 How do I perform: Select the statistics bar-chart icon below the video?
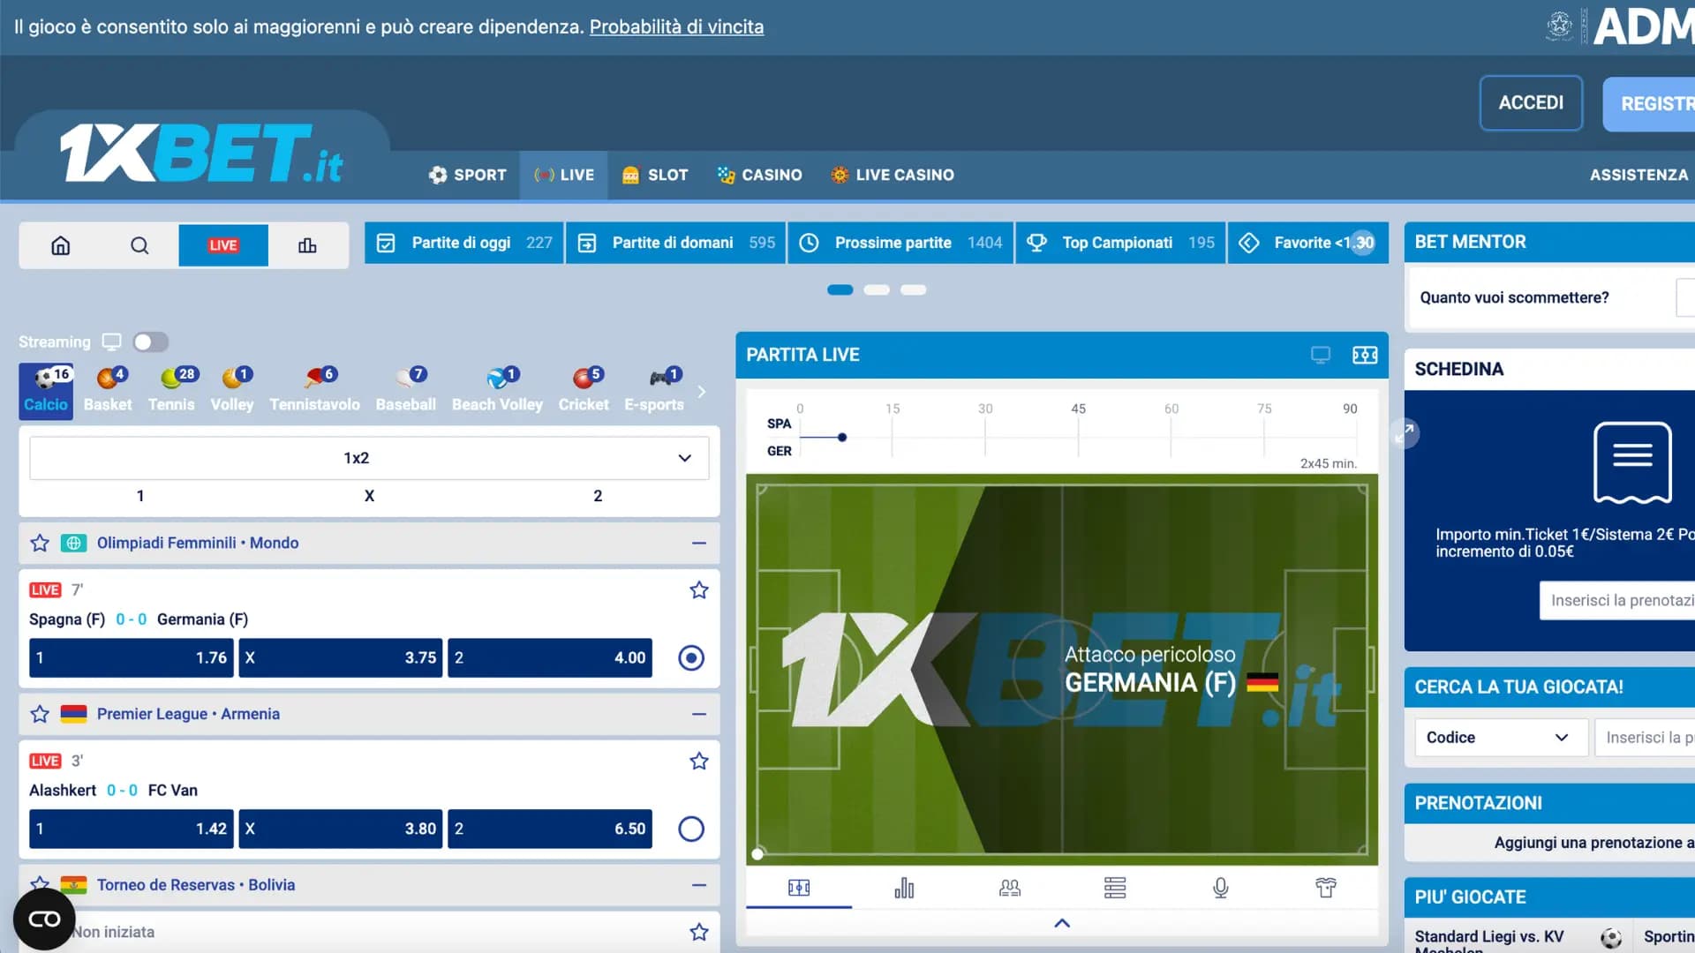[x=904, y=889]
